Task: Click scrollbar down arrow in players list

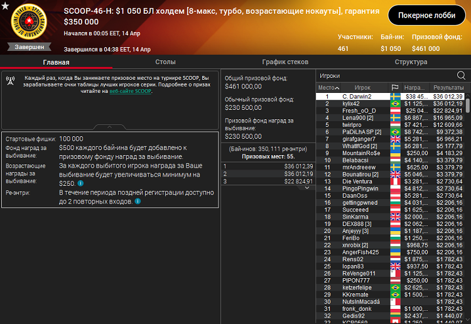Action: pyautogui.click(x=468, y=320)
